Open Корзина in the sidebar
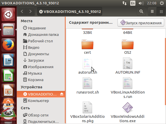Image resolution: width=166 pixels, height=124 pixels. (41, 80)
